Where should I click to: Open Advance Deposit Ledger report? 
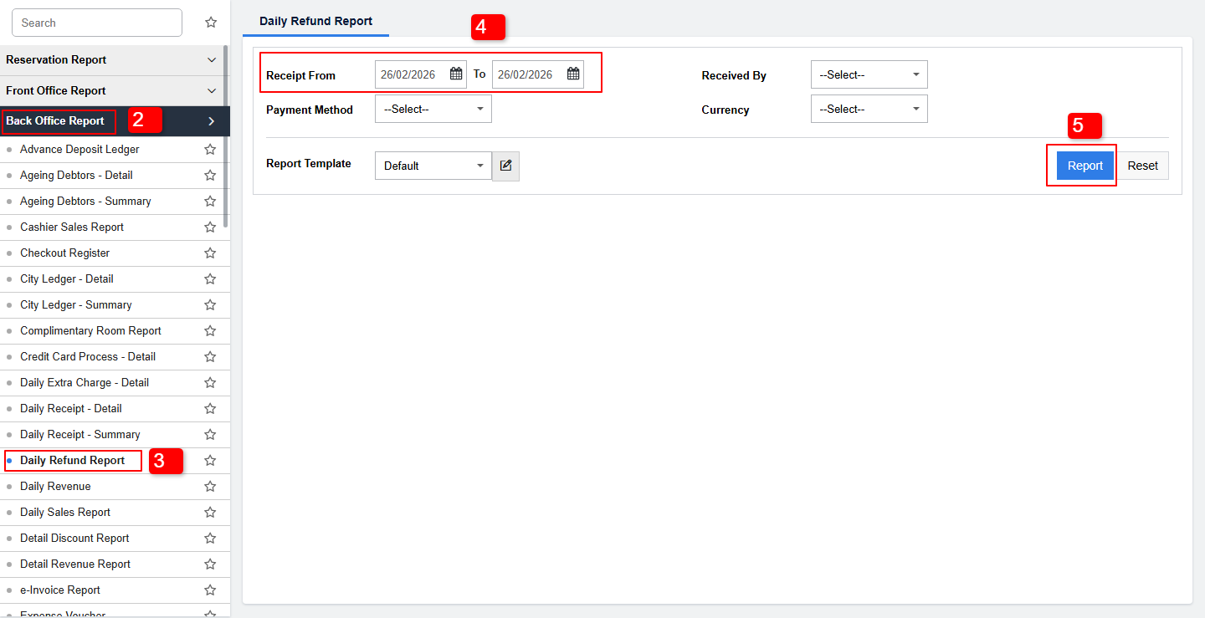pos(79,150)
